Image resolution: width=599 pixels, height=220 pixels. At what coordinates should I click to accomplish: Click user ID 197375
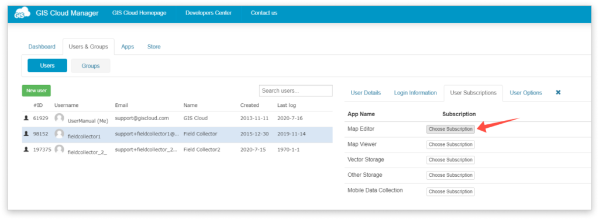tap(42, 149)
